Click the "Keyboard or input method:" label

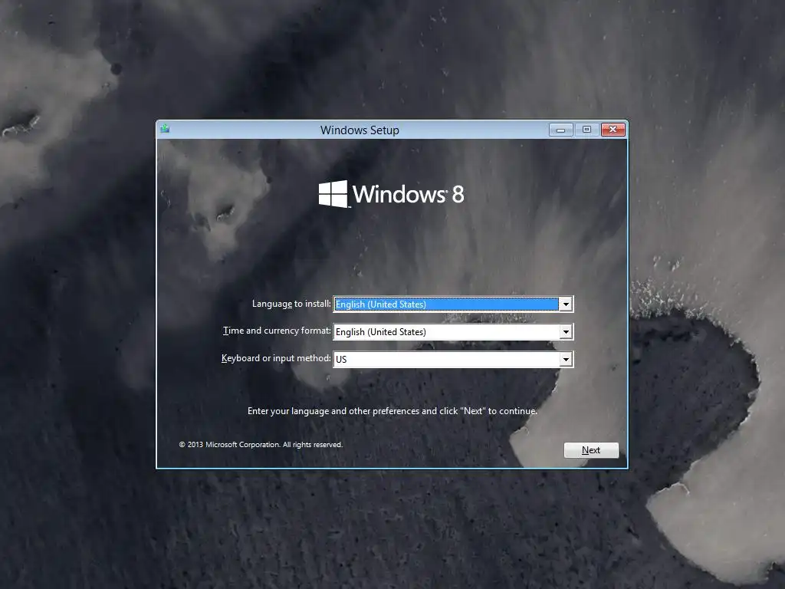point(276,358)
